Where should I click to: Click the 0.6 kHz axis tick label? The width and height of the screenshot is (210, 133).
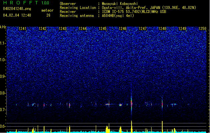[x=3, y=126]
